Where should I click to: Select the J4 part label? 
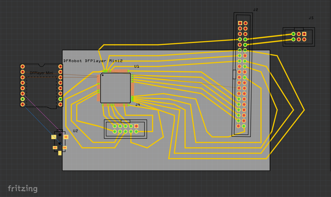pyautogui.click(x=138, y=105)
